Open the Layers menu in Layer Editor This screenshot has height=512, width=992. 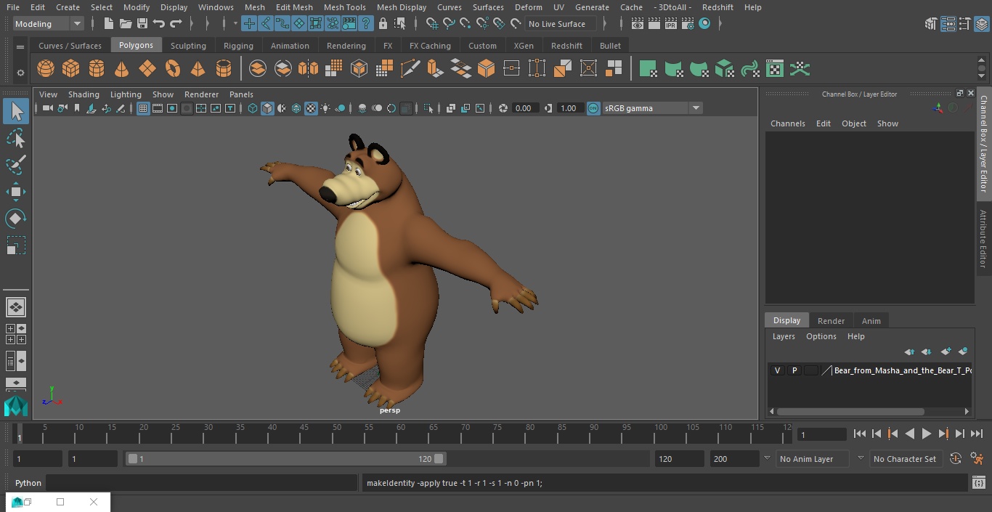784,336
